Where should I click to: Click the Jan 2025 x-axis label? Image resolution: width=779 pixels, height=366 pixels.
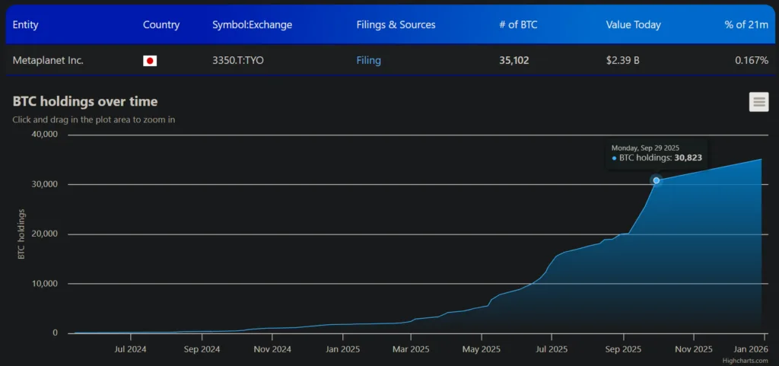(342, 349)
